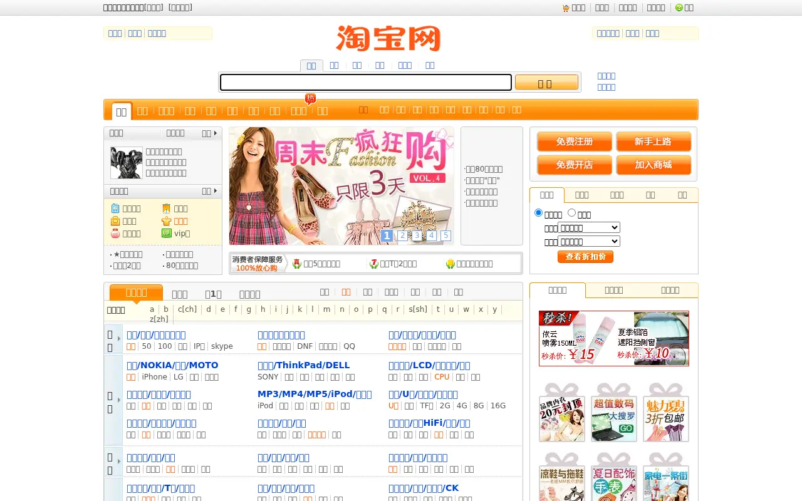The height and width of the screenshot is (501, 802).
Task: Click the 消费者保障服务 100%放心购 badge
Action: (x=258, y=264)
